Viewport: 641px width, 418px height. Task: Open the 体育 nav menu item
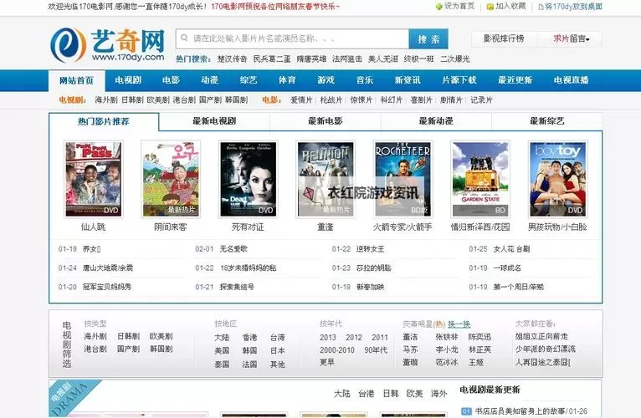click(x=287, y=80)
